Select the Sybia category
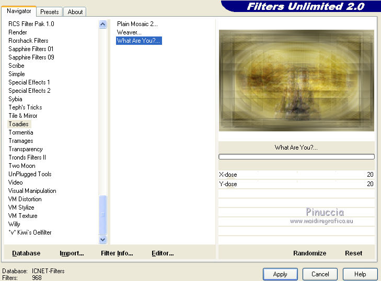 (x=15, y=99)
